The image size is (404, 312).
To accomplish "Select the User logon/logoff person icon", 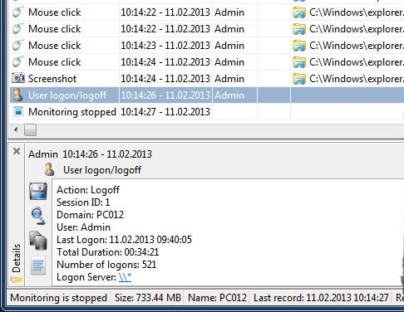I will pos(18,95).
